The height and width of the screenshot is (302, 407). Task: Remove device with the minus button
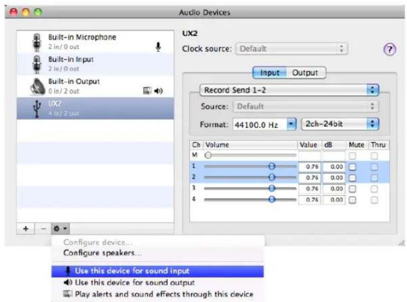(43, 229)
